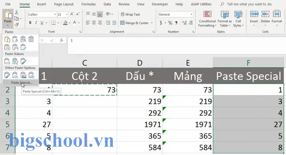The image size is (286, 155).
Task: Click Paste Special... menu entry
Action: [x=21, y=83]
